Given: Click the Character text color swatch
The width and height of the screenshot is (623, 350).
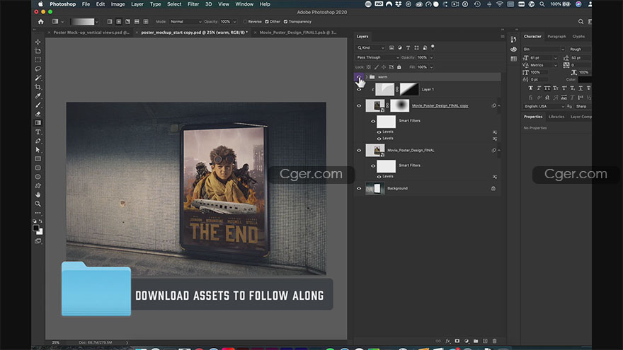Looking at the screenshot, I should [585, 79].
